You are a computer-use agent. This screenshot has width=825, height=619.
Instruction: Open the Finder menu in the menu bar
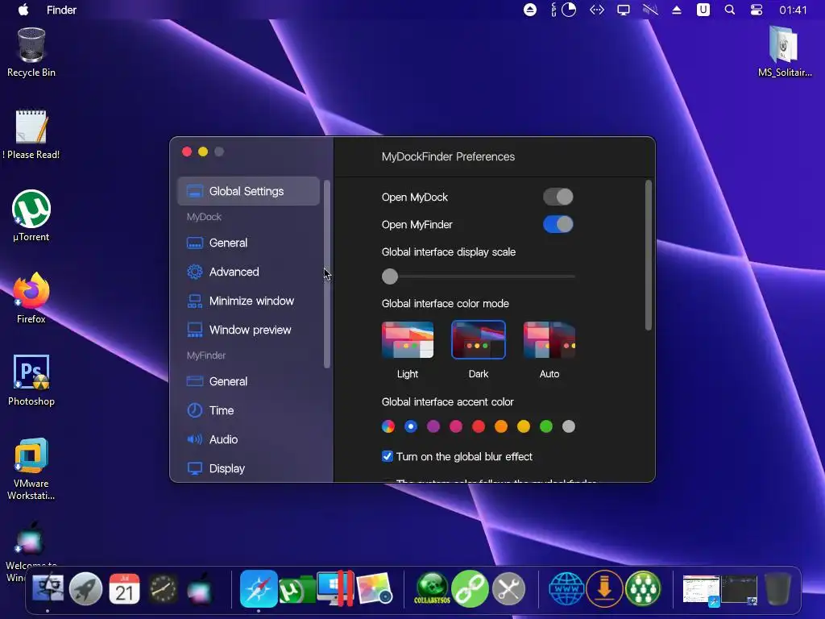(x=61, y=10)
